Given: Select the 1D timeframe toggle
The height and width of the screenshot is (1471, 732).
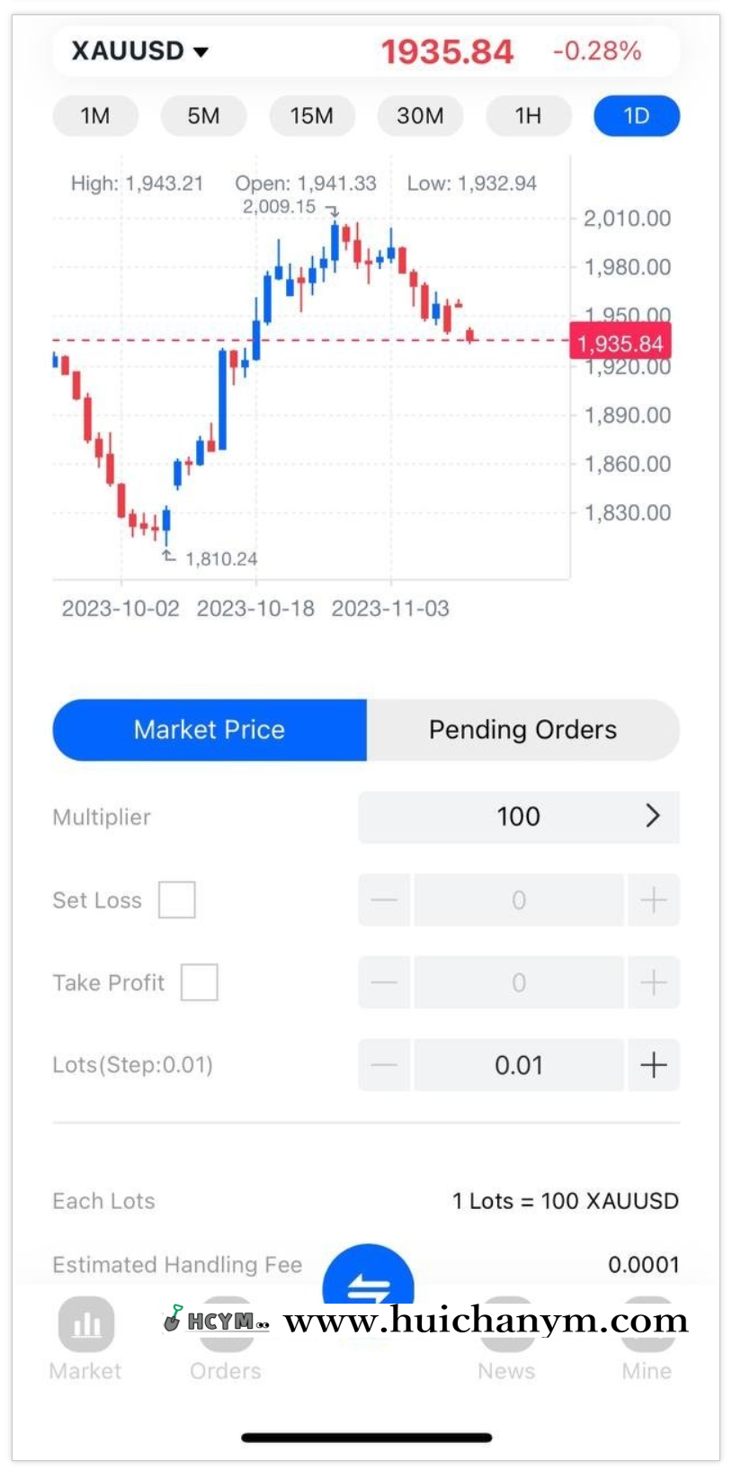Looking at the screenshot, I should pos(637,116).
